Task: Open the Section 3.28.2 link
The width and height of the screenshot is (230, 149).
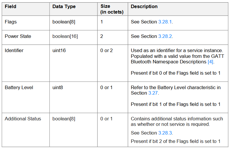Action: (x=165, y=36)
